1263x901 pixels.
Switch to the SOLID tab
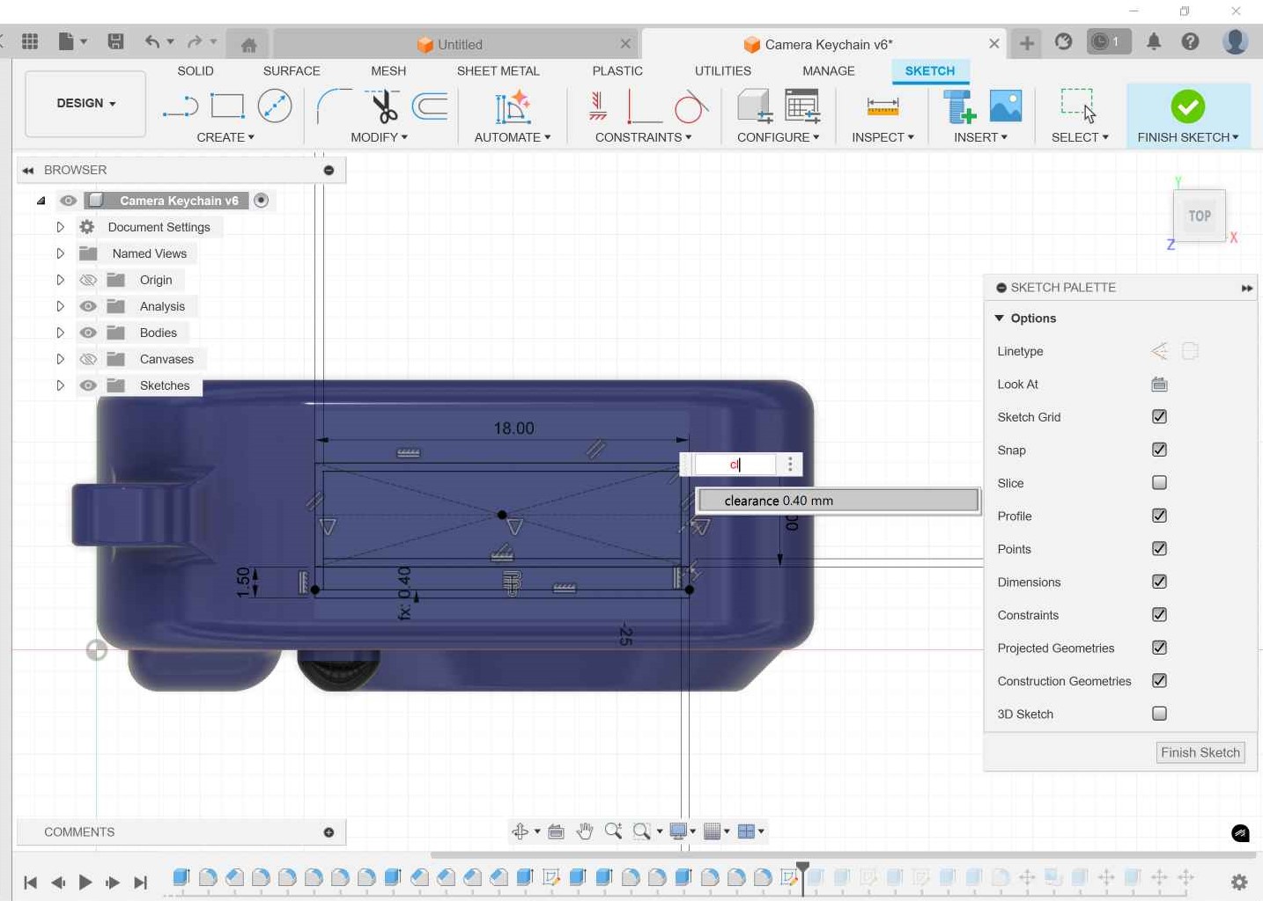tap(196, 71)
